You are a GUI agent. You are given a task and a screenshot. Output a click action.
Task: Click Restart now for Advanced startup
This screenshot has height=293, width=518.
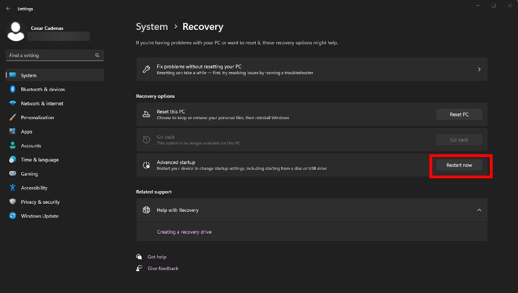pos(459,165)
